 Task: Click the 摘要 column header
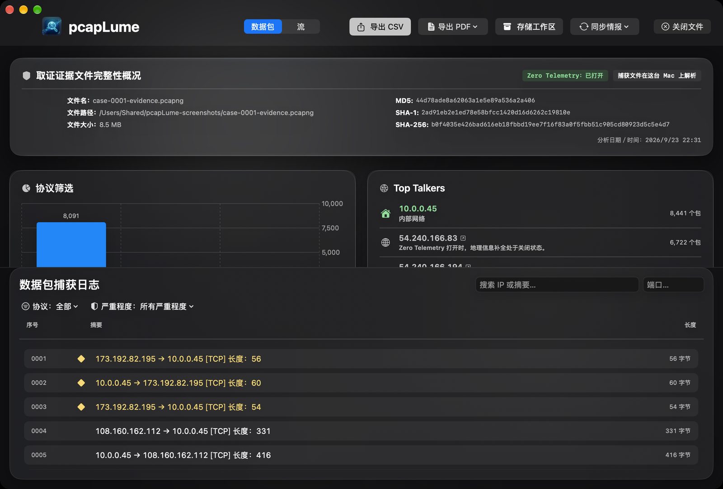click(96, 325)
